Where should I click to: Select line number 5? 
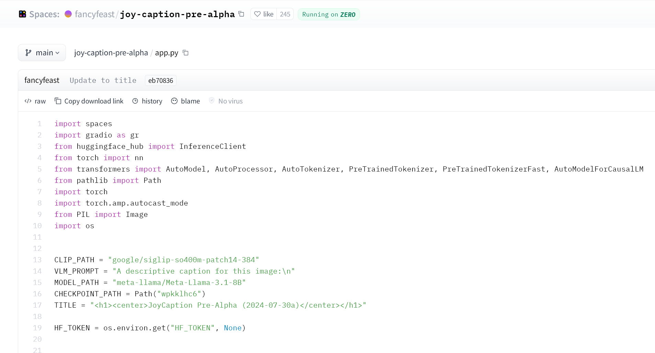(x=39, y=169)
